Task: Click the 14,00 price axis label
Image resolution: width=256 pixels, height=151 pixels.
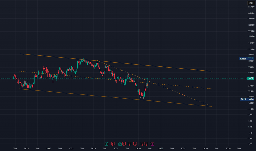Action: click(251, 103)
